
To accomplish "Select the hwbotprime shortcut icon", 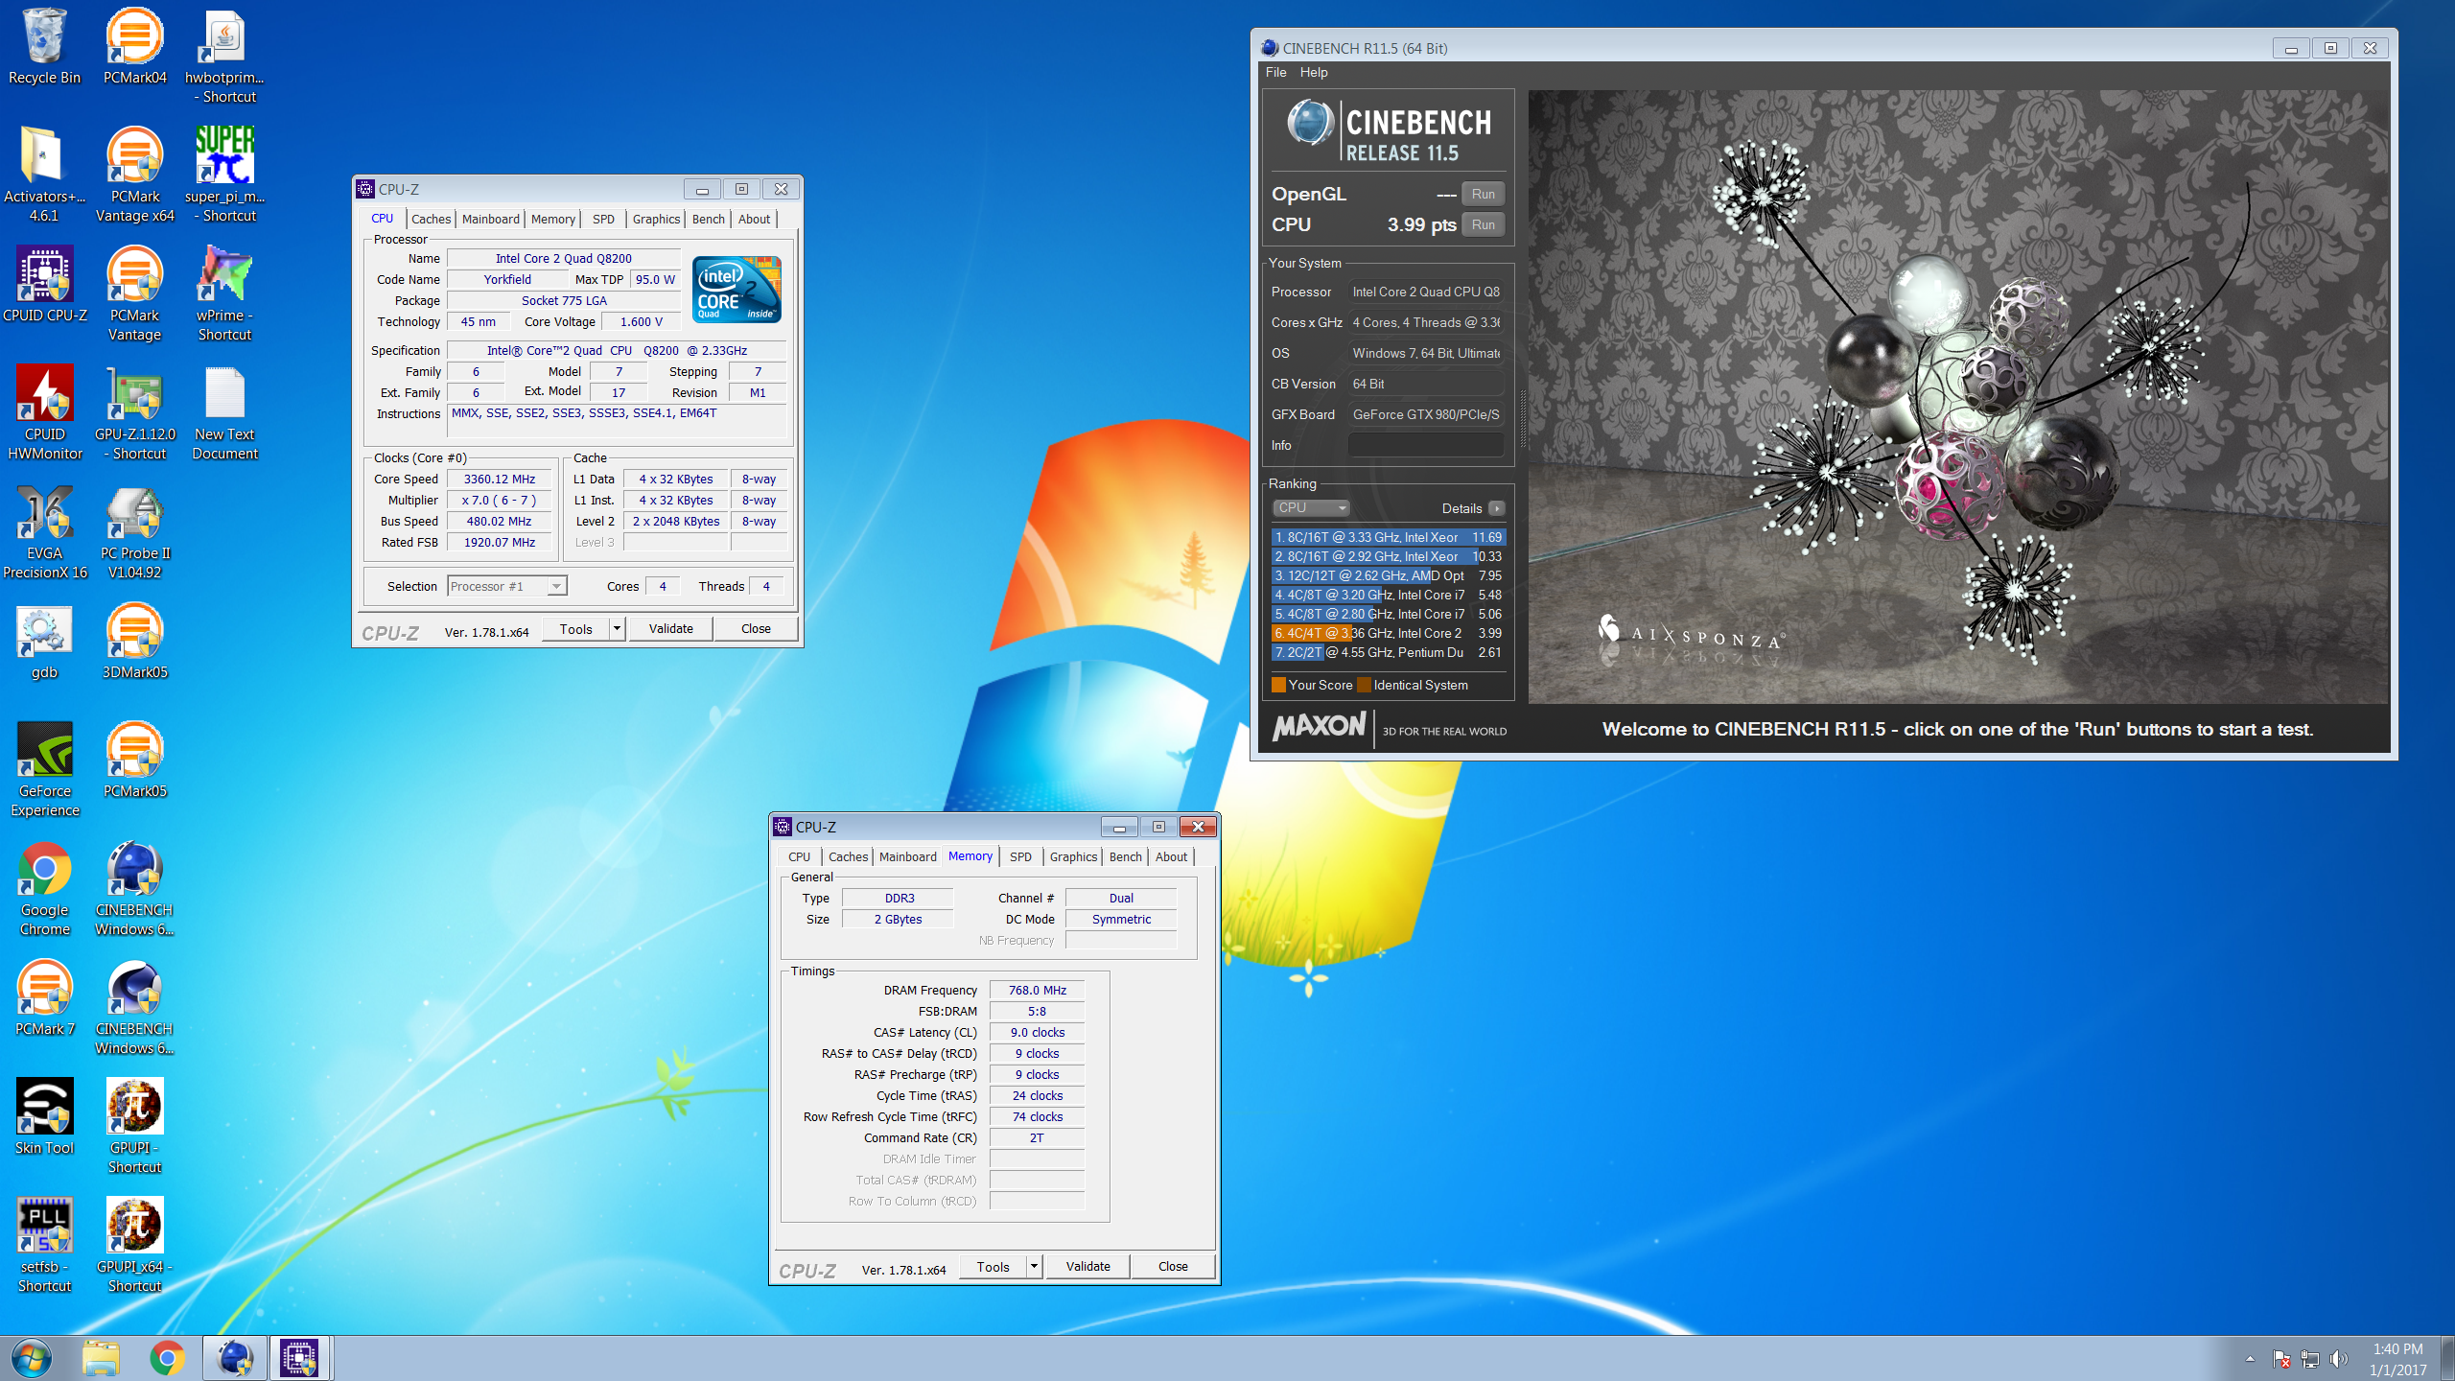I will coord(224,56).
